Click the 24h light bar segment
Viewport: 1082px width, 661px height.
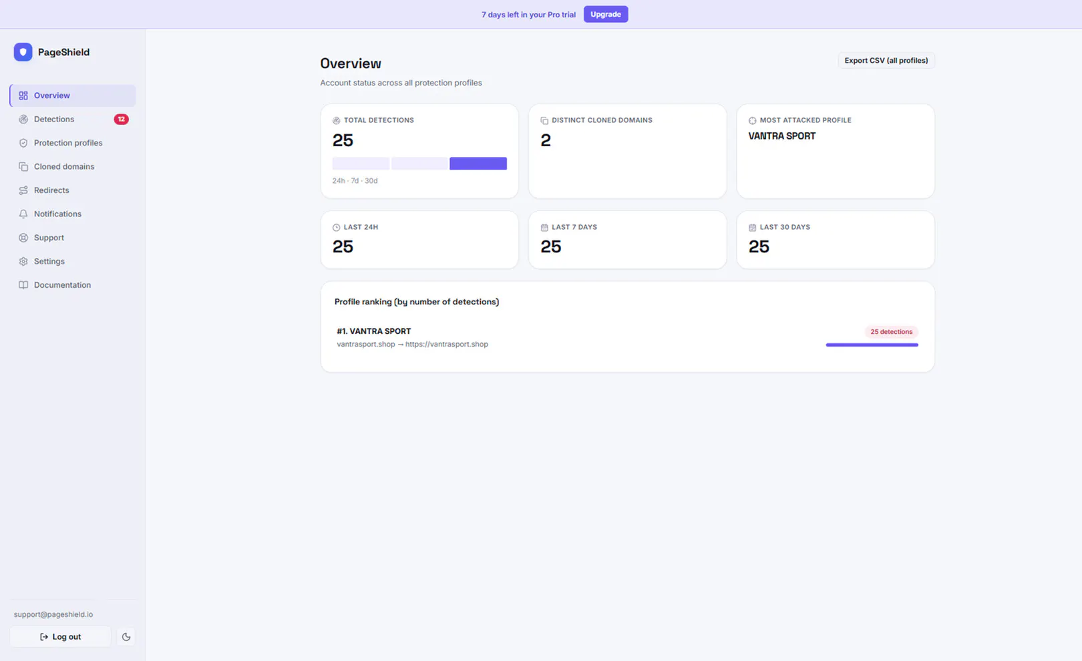[361, 164]
